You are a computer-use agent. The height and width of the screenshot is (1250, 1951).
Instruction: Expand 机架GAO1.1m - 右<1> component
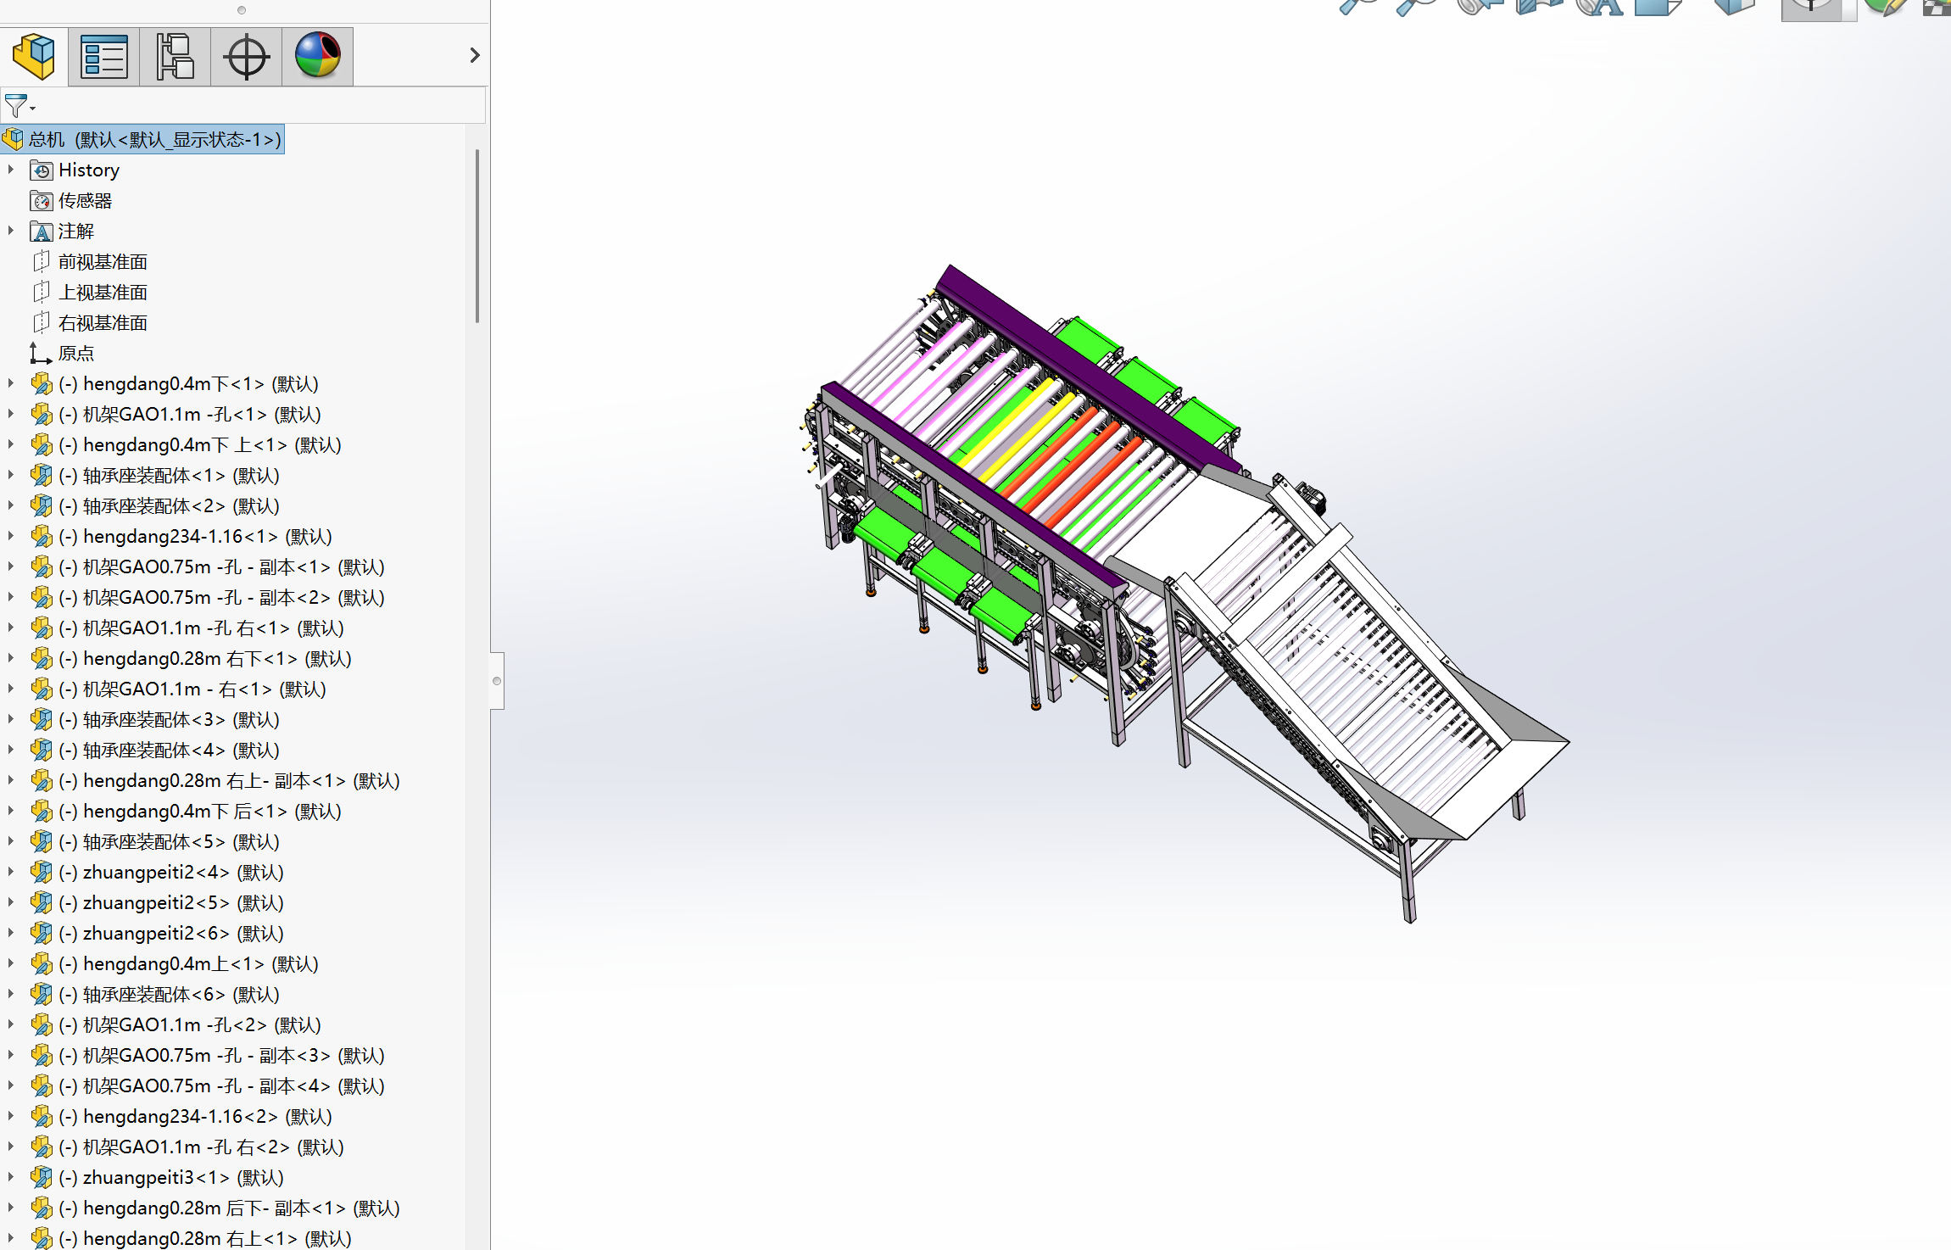pos(11,689)
